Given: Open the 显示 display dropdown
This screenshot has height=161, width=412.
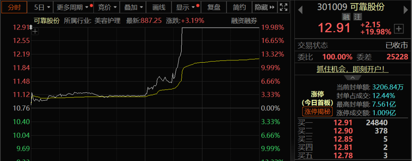Looking at the screenshot, I should click(x=186, y=7).
